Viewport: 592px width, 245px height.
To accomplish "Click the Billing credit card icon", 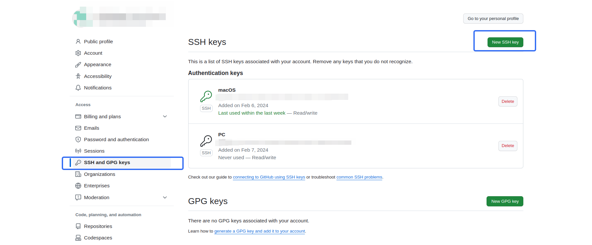I will pos(78,116).
